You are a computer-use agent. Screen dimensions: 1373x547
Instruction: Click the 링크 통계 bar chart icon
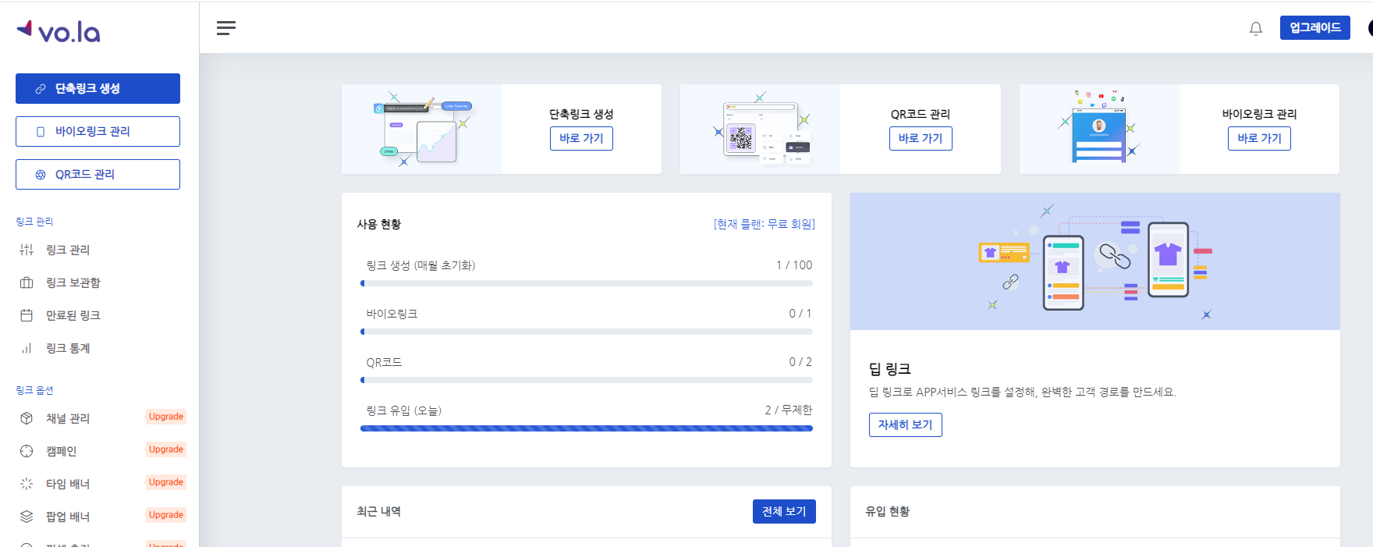click(27, 348)
